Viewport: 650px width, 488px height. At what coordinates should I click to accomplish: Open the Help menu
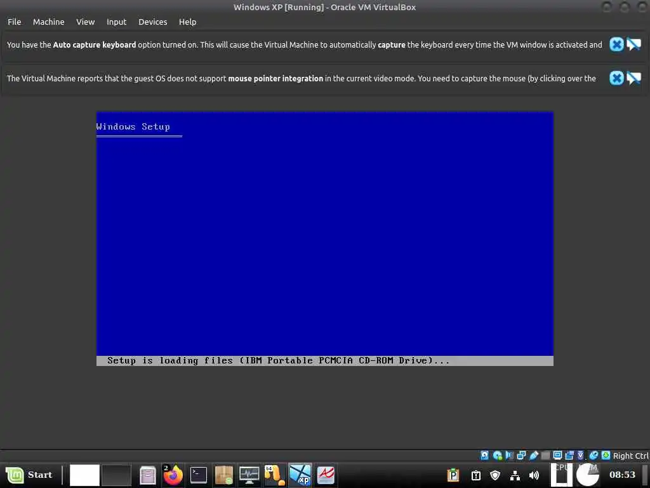(x=187, y=22)
